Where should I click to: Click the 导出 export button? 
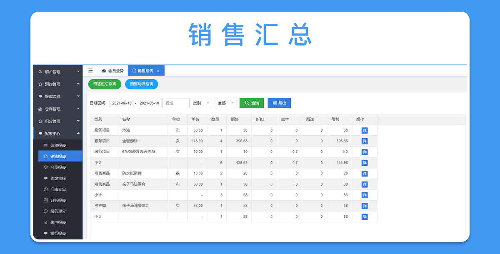279,103
